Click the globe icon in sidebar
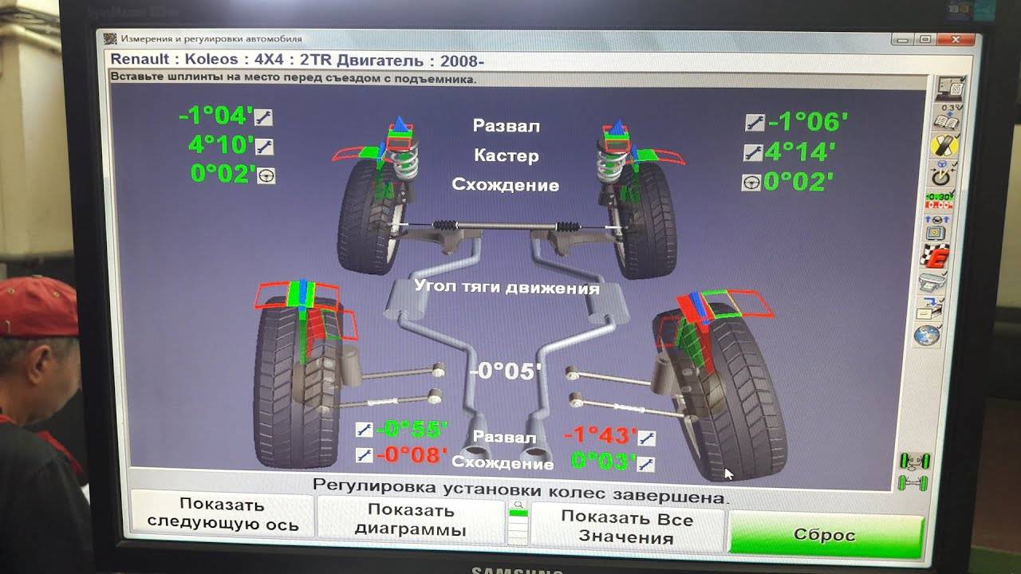 928,335
